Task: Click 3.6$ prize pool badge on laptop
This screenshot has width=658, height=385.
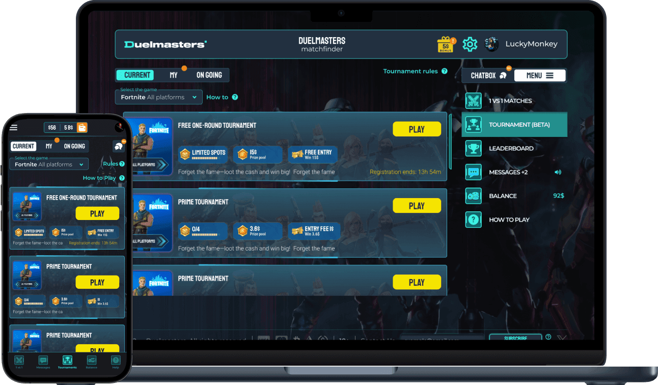Action: pyautogui.click(x=258, y=231)
